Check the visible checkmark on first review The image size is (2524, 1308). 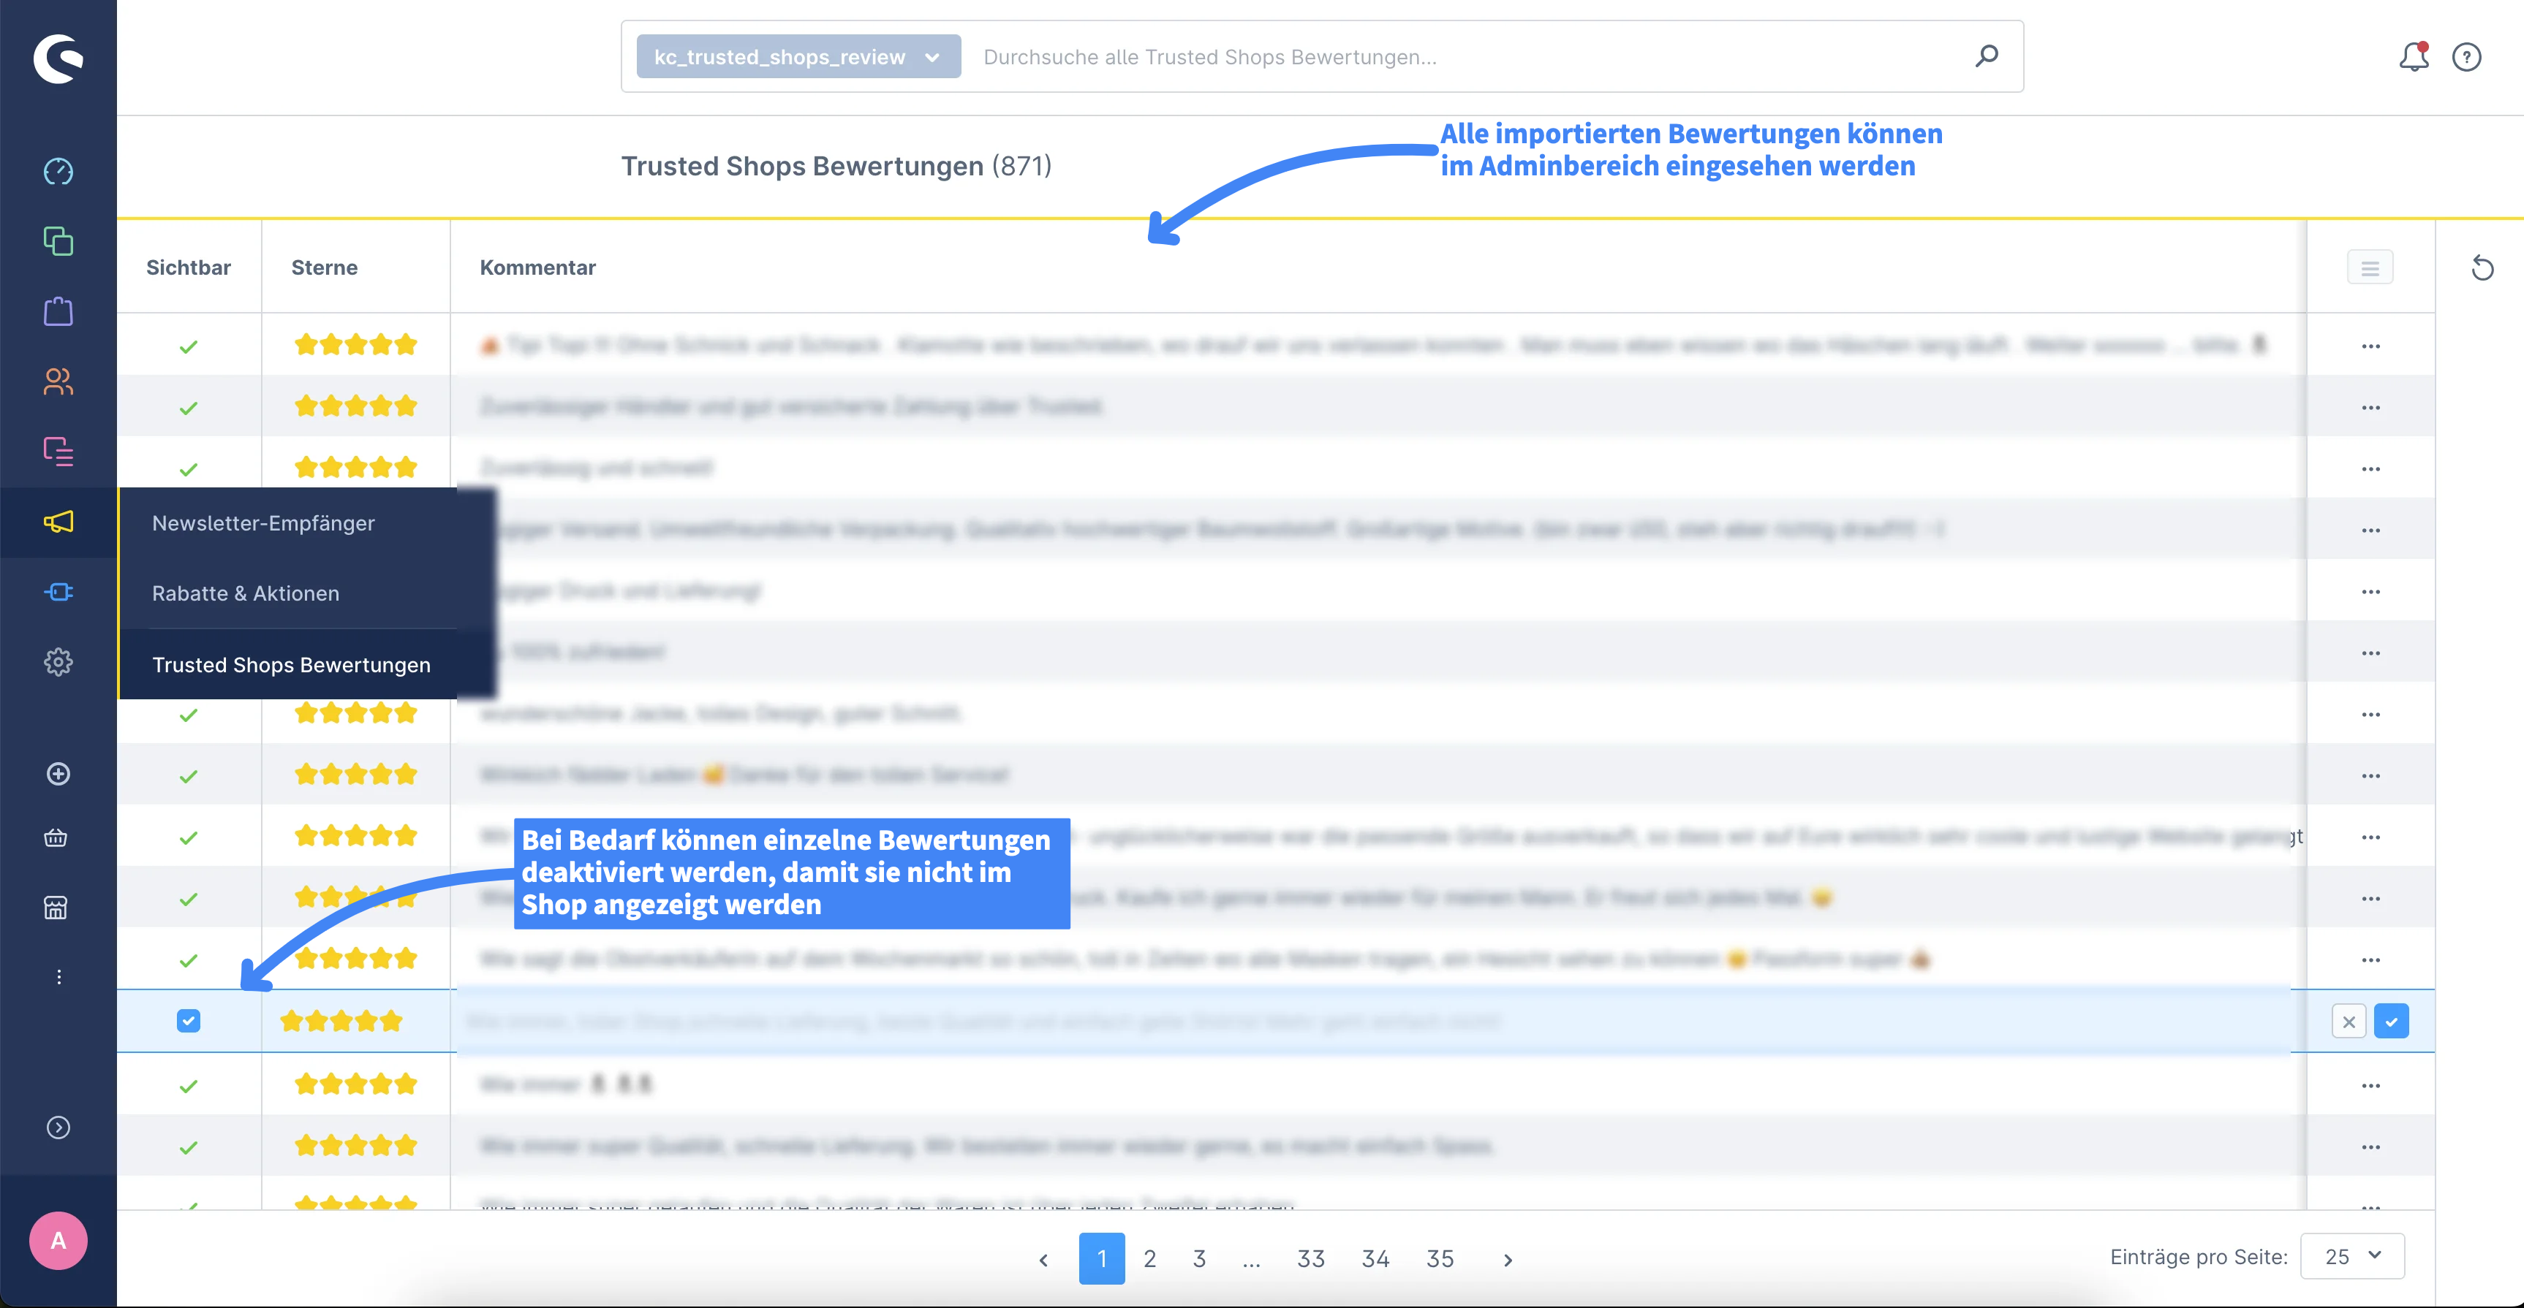pos(189,346)
